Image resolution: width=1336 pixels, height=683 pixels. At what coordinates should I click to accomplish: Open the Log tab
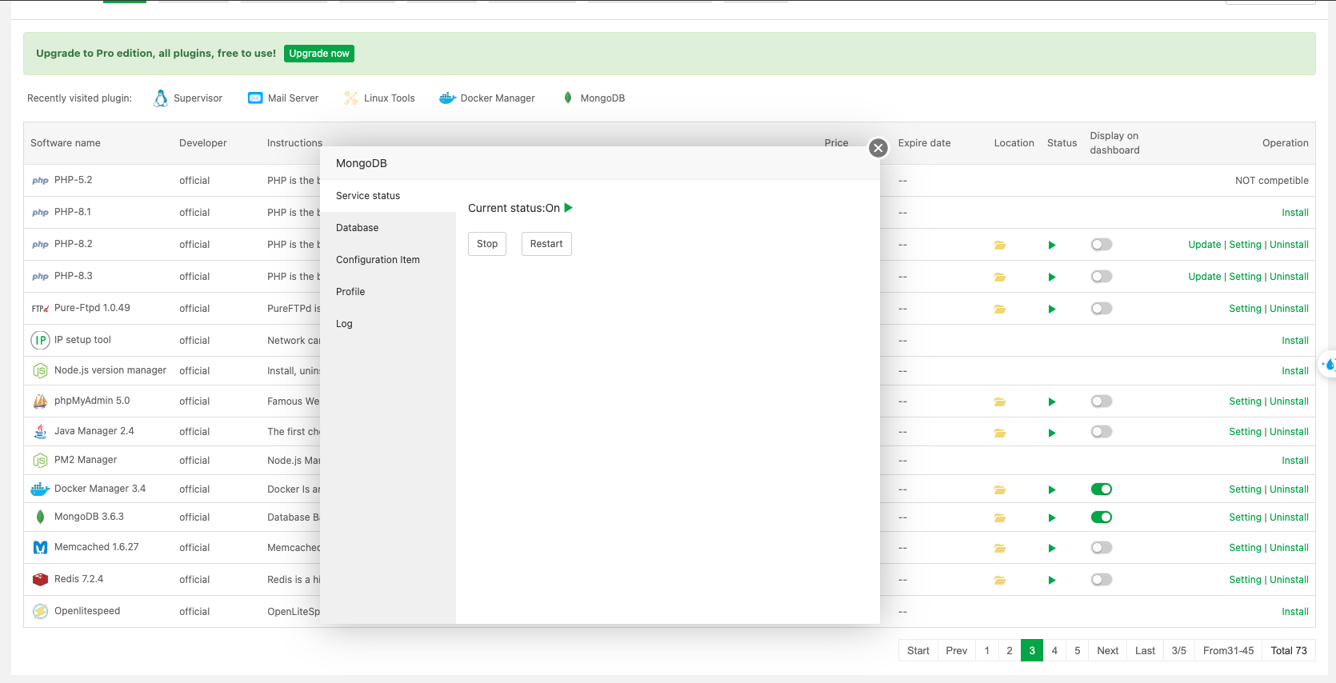click(388, 324)
